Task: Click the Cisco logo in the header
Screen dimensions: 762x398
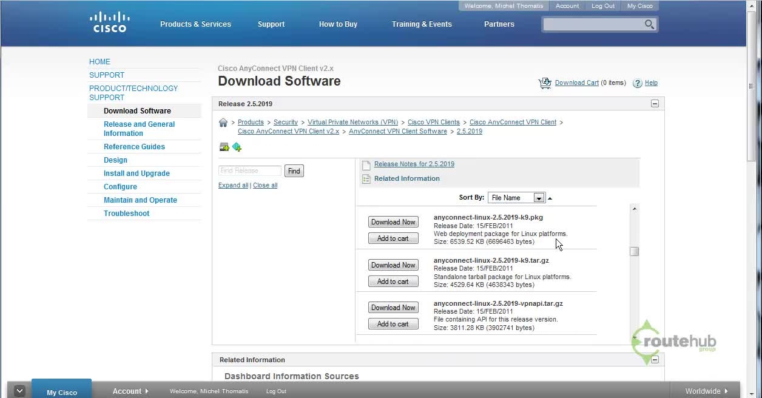Action: tap(110, 22)
